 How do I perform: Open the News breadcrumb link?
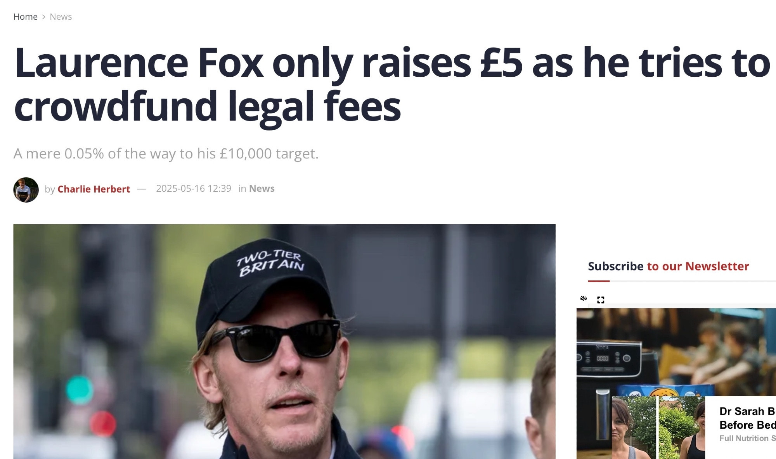point(61,17)
